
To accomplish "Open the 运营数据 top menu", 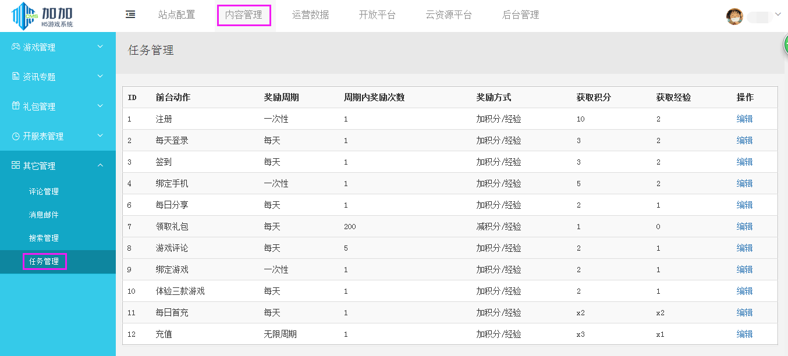I will tap(310, 15).
